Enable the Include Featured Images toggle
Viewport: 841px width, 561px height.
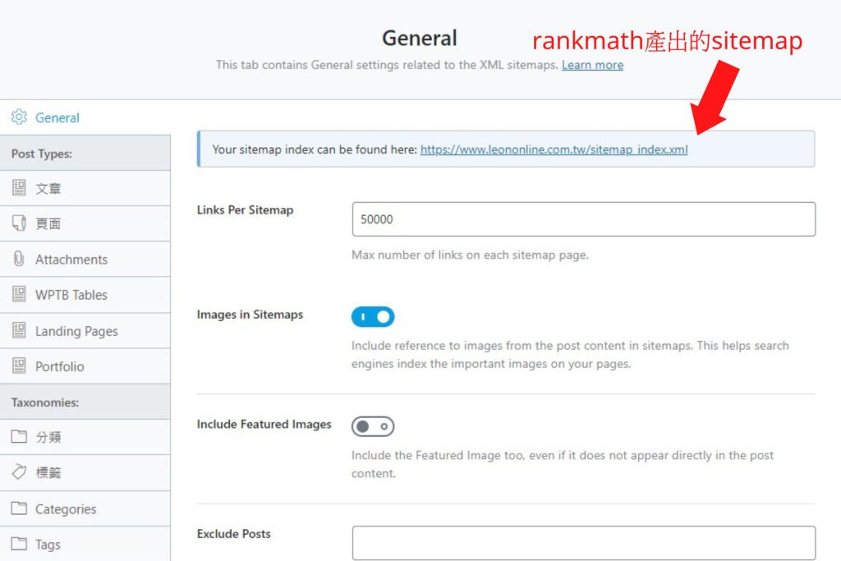(372, 425)
